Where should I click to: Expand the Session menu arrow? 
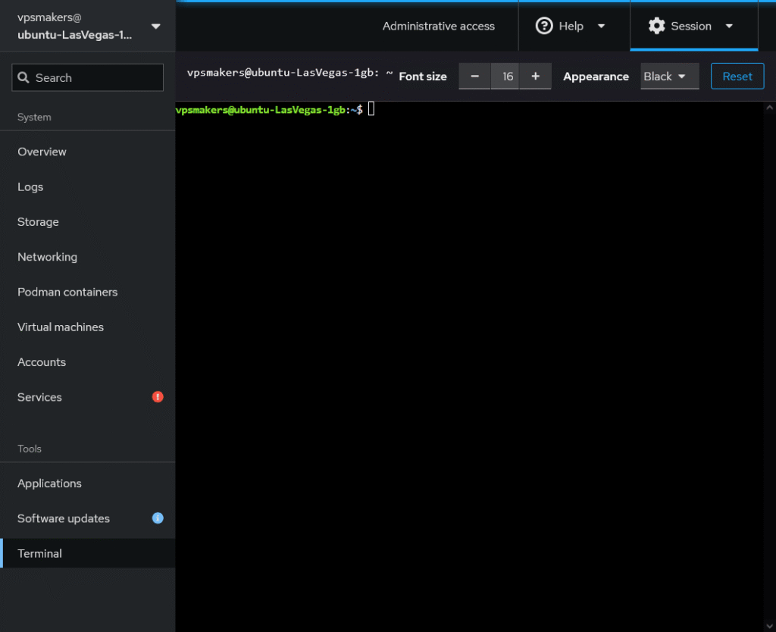point(729,27)
